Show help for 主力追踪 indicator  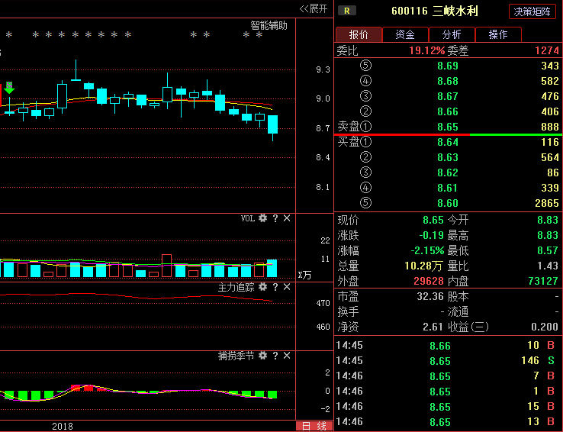[275, 287]
